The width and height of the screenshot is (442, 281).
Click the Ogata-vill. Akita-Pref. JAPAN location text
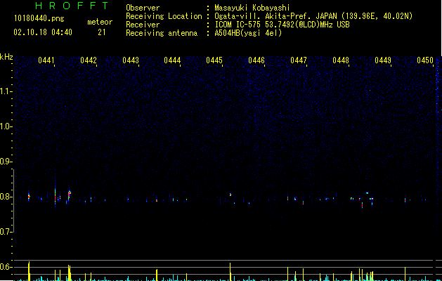(x=313, y=16)
